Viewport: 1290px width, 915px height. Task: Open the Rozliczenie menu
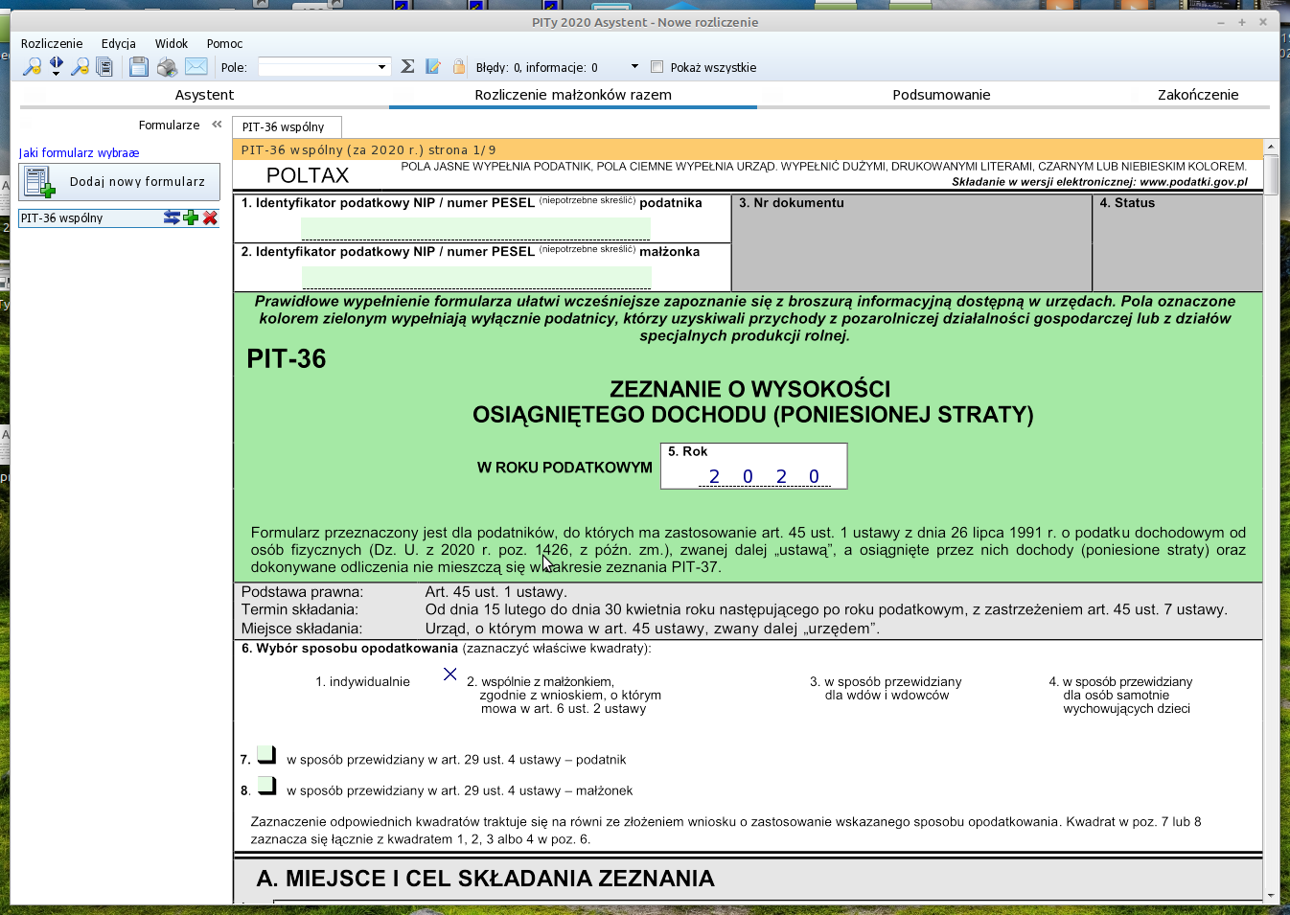(x=52, y=44)
